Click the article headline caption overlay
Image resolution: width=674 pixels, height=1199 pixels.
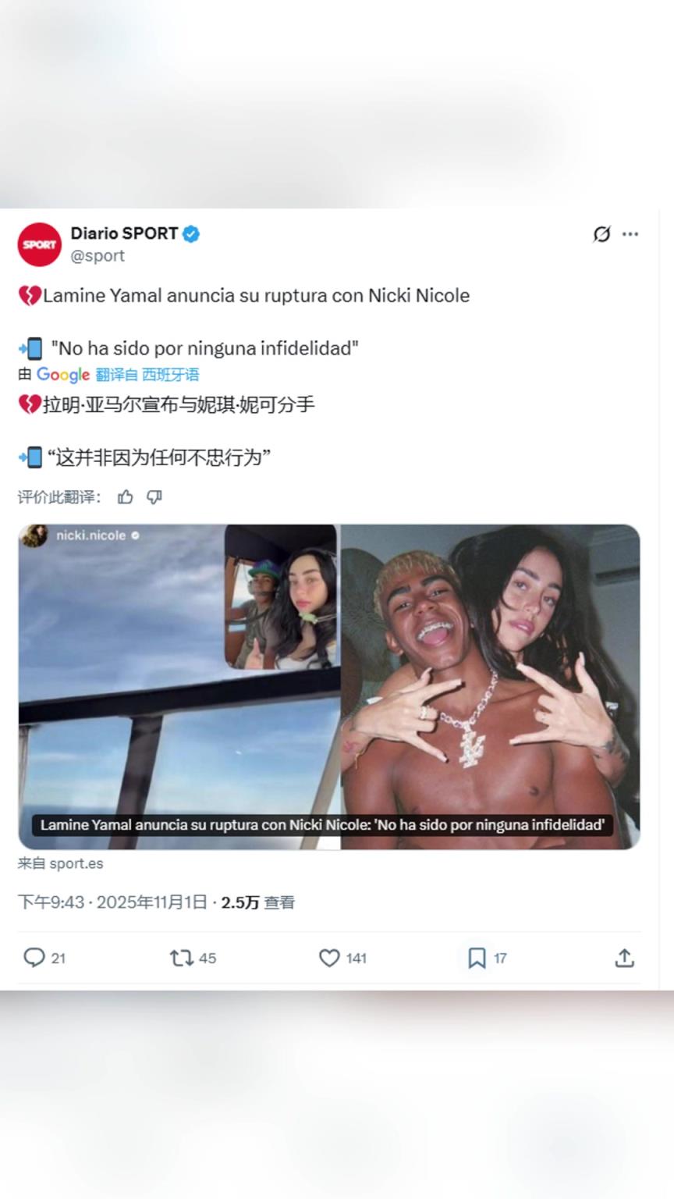coord(322,825)
